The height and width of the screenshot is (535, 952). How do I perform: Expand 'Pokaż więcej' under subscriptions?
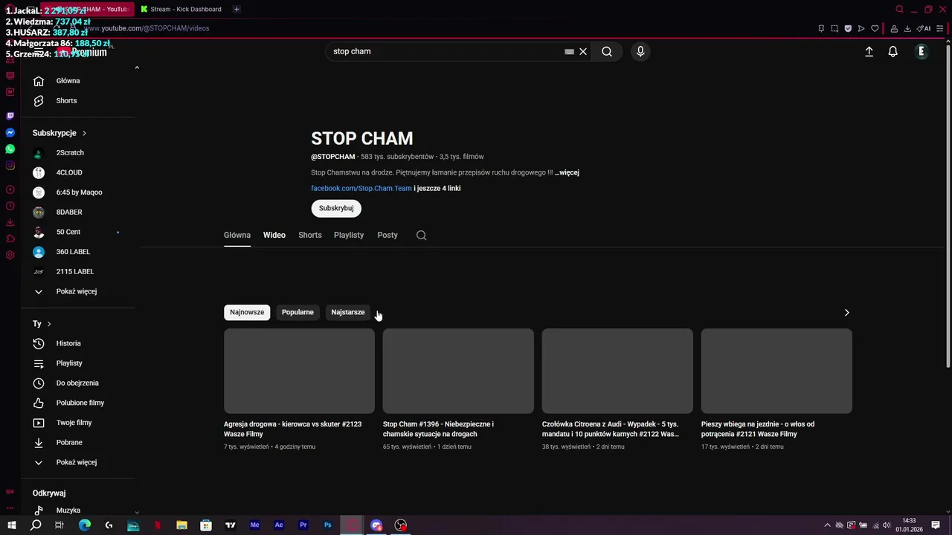tap(77, 291)
